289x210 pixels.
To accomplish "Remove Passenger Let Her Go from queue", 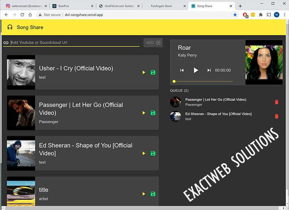I will pyautogui.click(x=276, y=102).
